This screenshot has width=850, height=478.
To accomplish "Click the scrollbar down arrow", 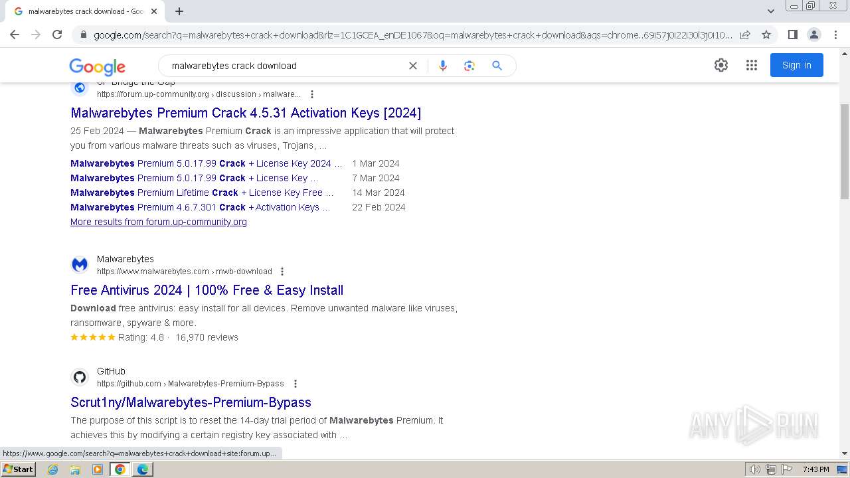I will [x=845, y=454].
